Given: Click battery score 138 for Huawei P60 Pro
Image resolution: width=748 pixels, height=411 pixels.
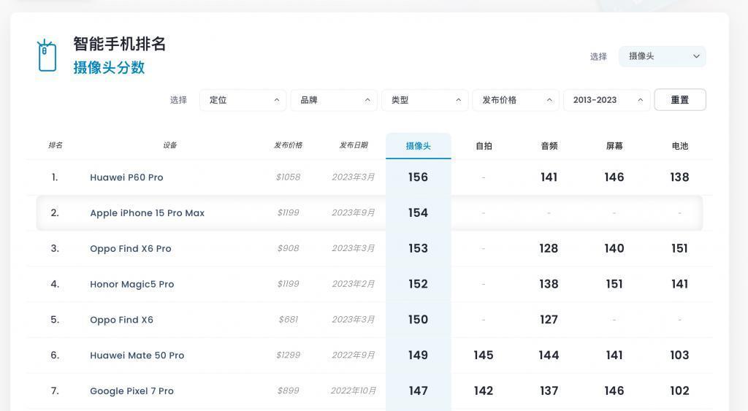Looking at the screenshot, I should click(x=679, y=177).
